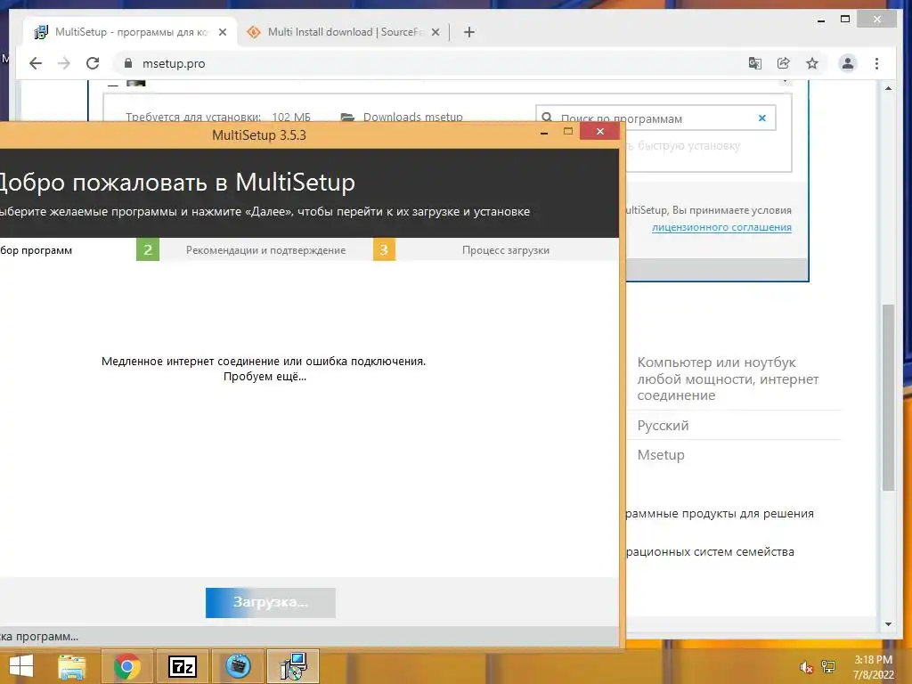The width and height of the screenshot is (912, 684).
Task: Click the Русский language text
Action: point(663,425)
